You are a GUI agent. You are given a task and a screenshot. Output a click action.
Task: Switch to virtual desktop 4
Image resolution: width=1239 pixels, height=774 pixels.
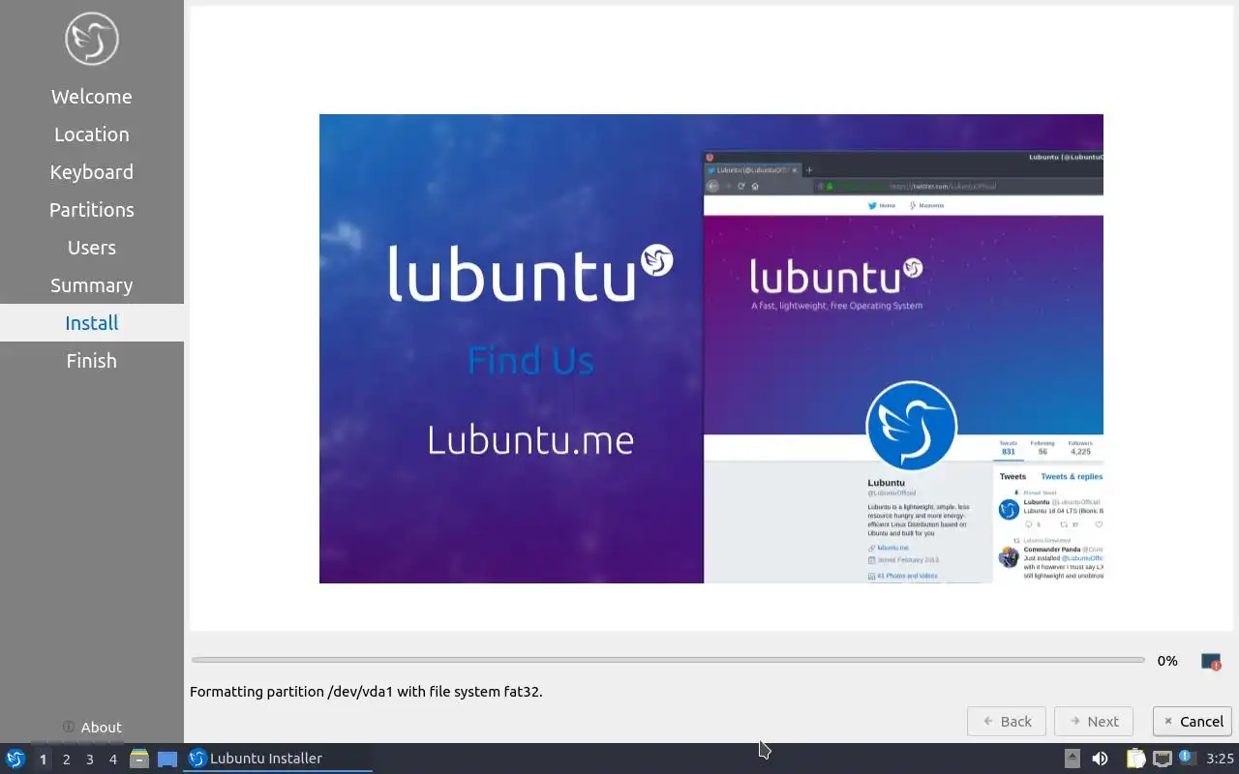tap(112, 759)
